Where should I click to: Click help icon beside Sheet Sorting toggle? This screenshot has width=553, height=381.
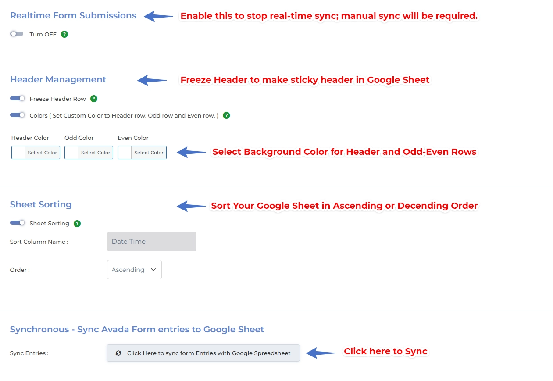[77, 223]
